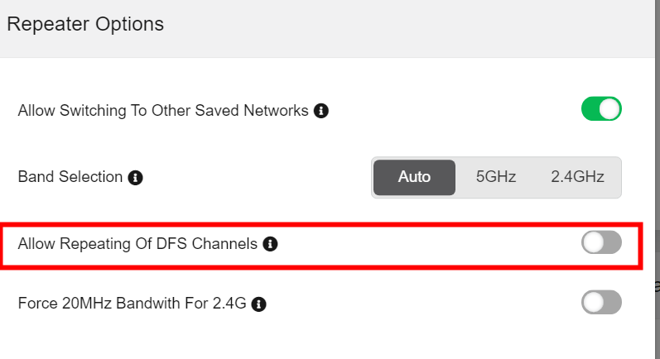The width and height of the screenshot is (660, 359).
Task: Enable the Allow Repeating Of DFS Channels switch
Action: pyautogui.click(x=601, y=242)
